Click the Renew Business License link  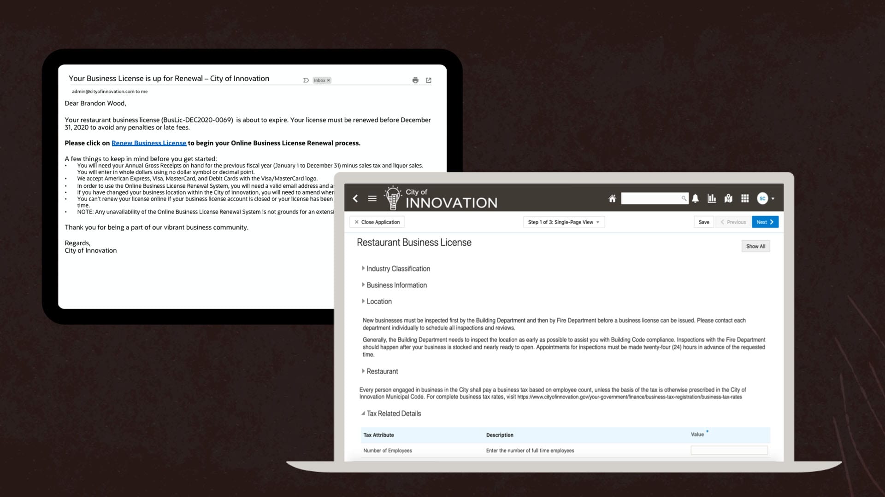tap(149, 143)
